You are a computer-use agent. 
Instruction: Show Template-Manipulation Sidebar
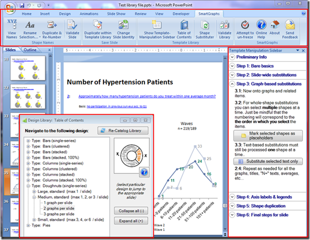[x=157, y=29]
